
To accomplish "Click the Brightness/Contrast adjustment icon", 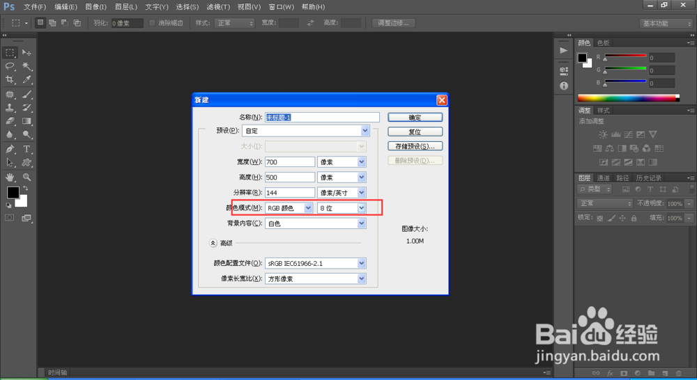I will (x=603, y=134).
